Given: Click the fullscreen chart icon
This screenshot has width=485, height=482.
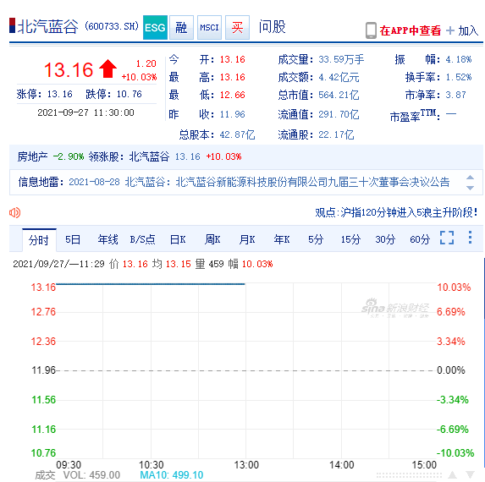Looking at the screenshot, I should pyautogui.click(x=447, y=238).
